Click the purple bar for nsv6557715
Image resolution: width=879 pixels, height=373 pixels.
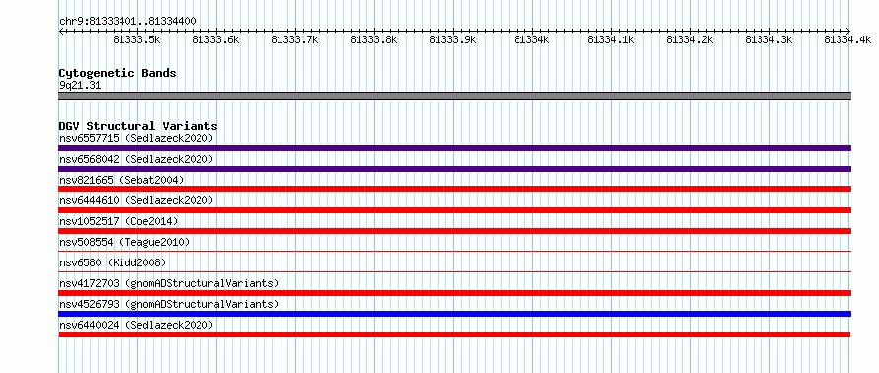click(454, 148)
